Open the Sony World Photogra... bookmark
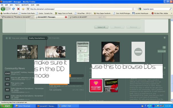This screenshot has height=108, width=173. pos(122,13)
